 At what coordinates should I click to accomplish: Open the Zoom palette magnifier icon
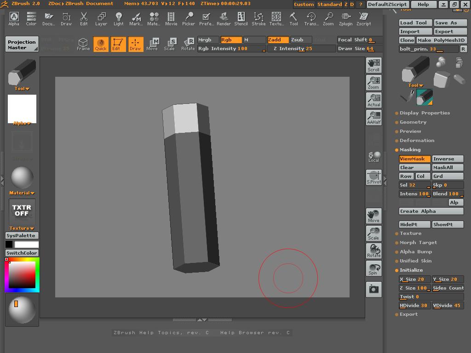(328, 19)
